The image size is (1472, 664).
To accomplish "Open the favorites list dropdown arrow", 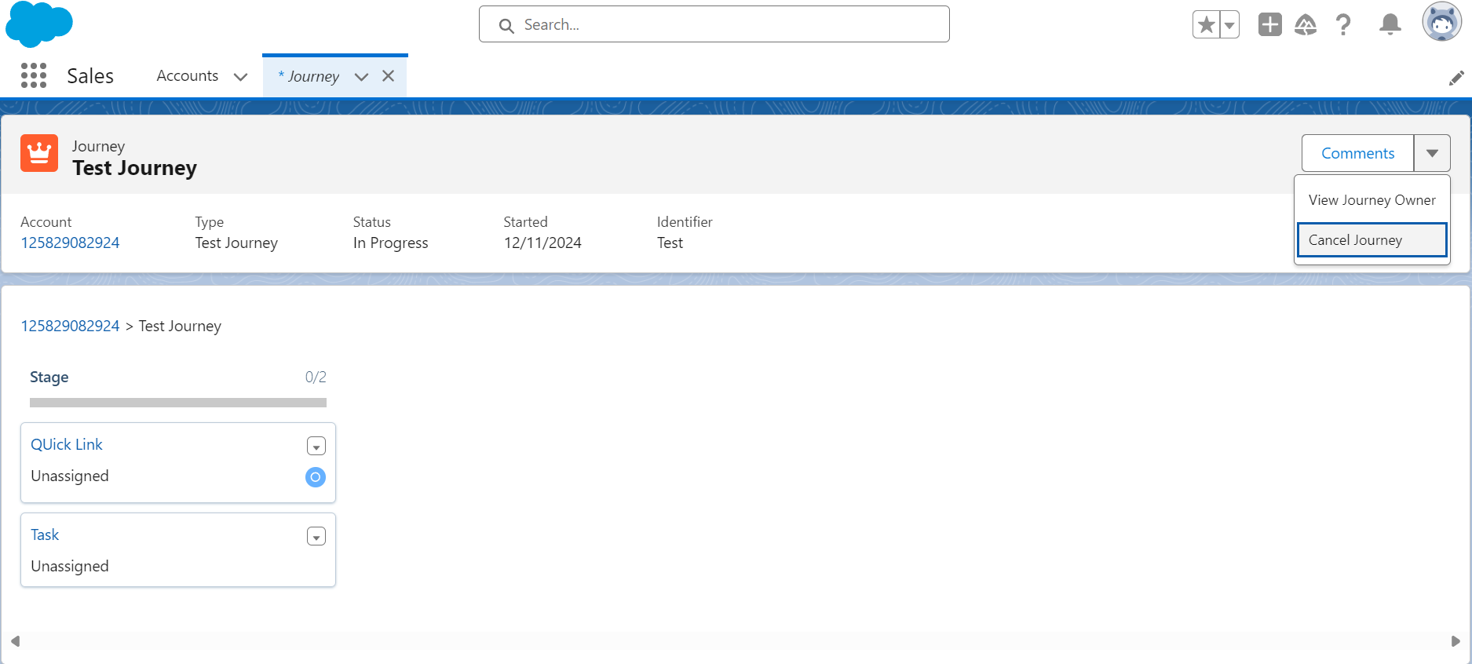I will coord(1229,25).
